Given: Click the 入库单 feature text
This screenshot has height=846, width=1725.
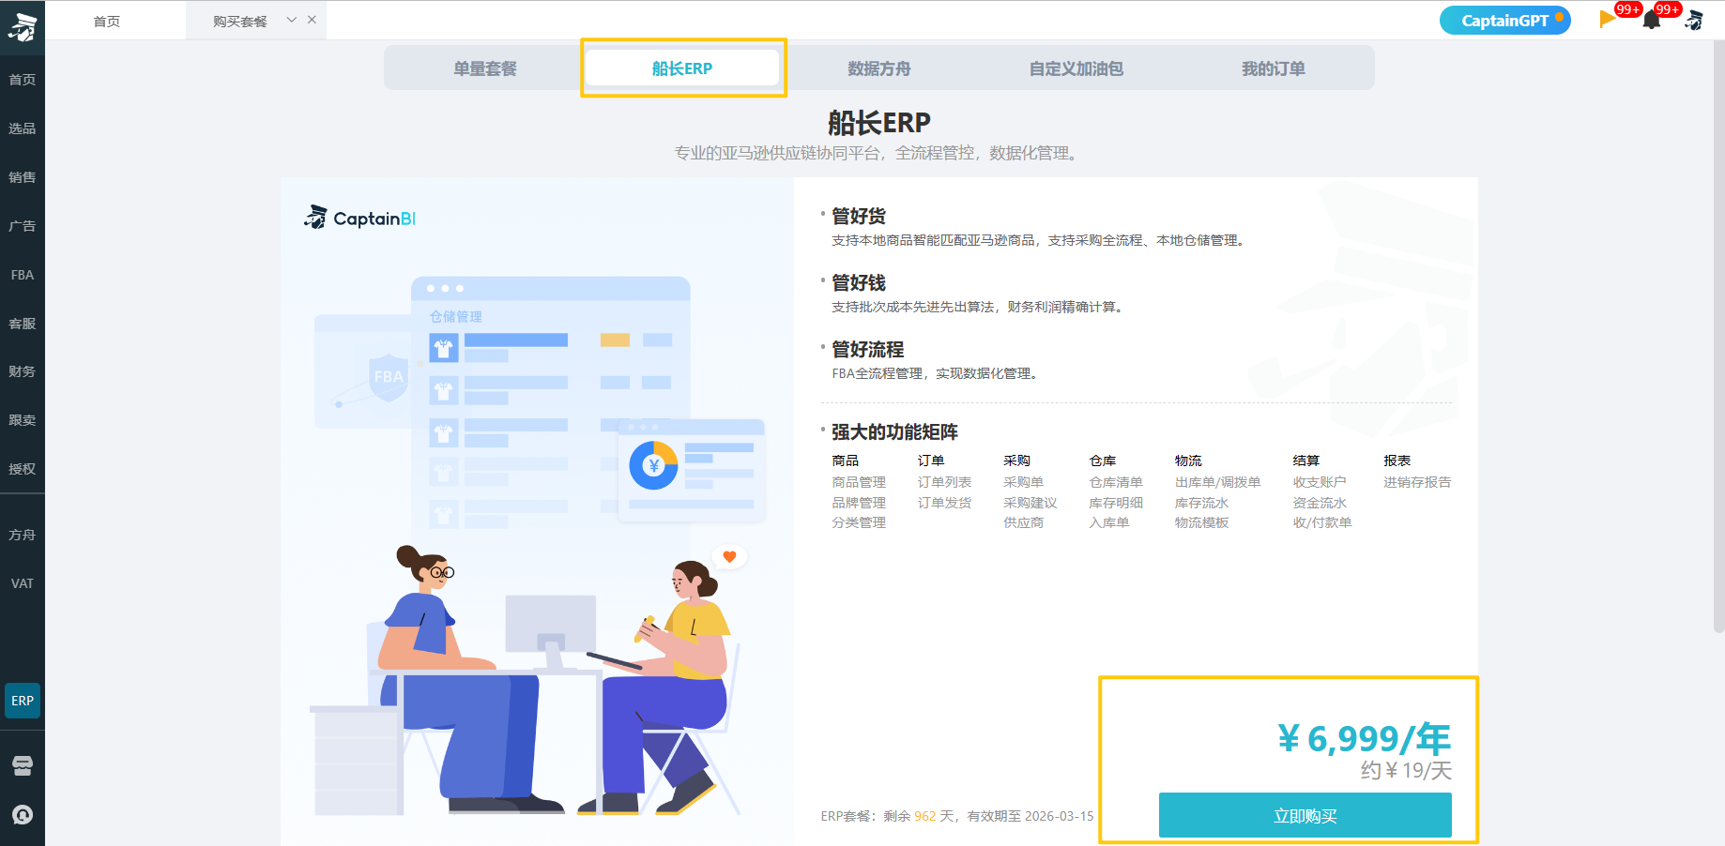Looking at the screenshot, I should tap(1109, 522).
